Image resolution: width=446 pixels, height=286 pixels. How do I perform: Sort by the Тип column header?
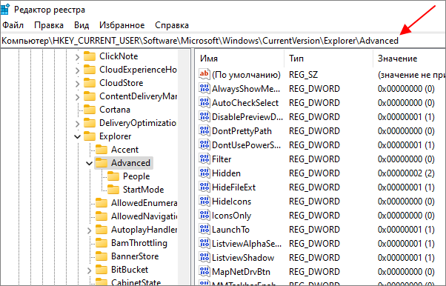(x=328, y=59)
